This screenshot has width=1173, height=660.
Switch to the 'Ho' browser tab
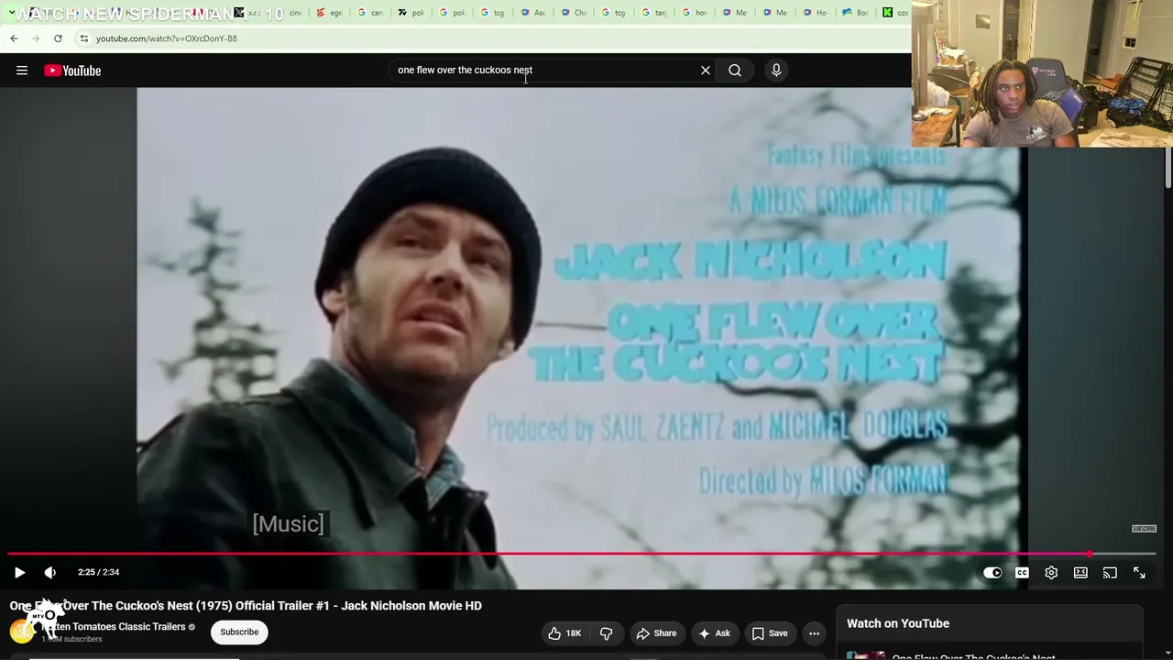[x=817, y=13]
